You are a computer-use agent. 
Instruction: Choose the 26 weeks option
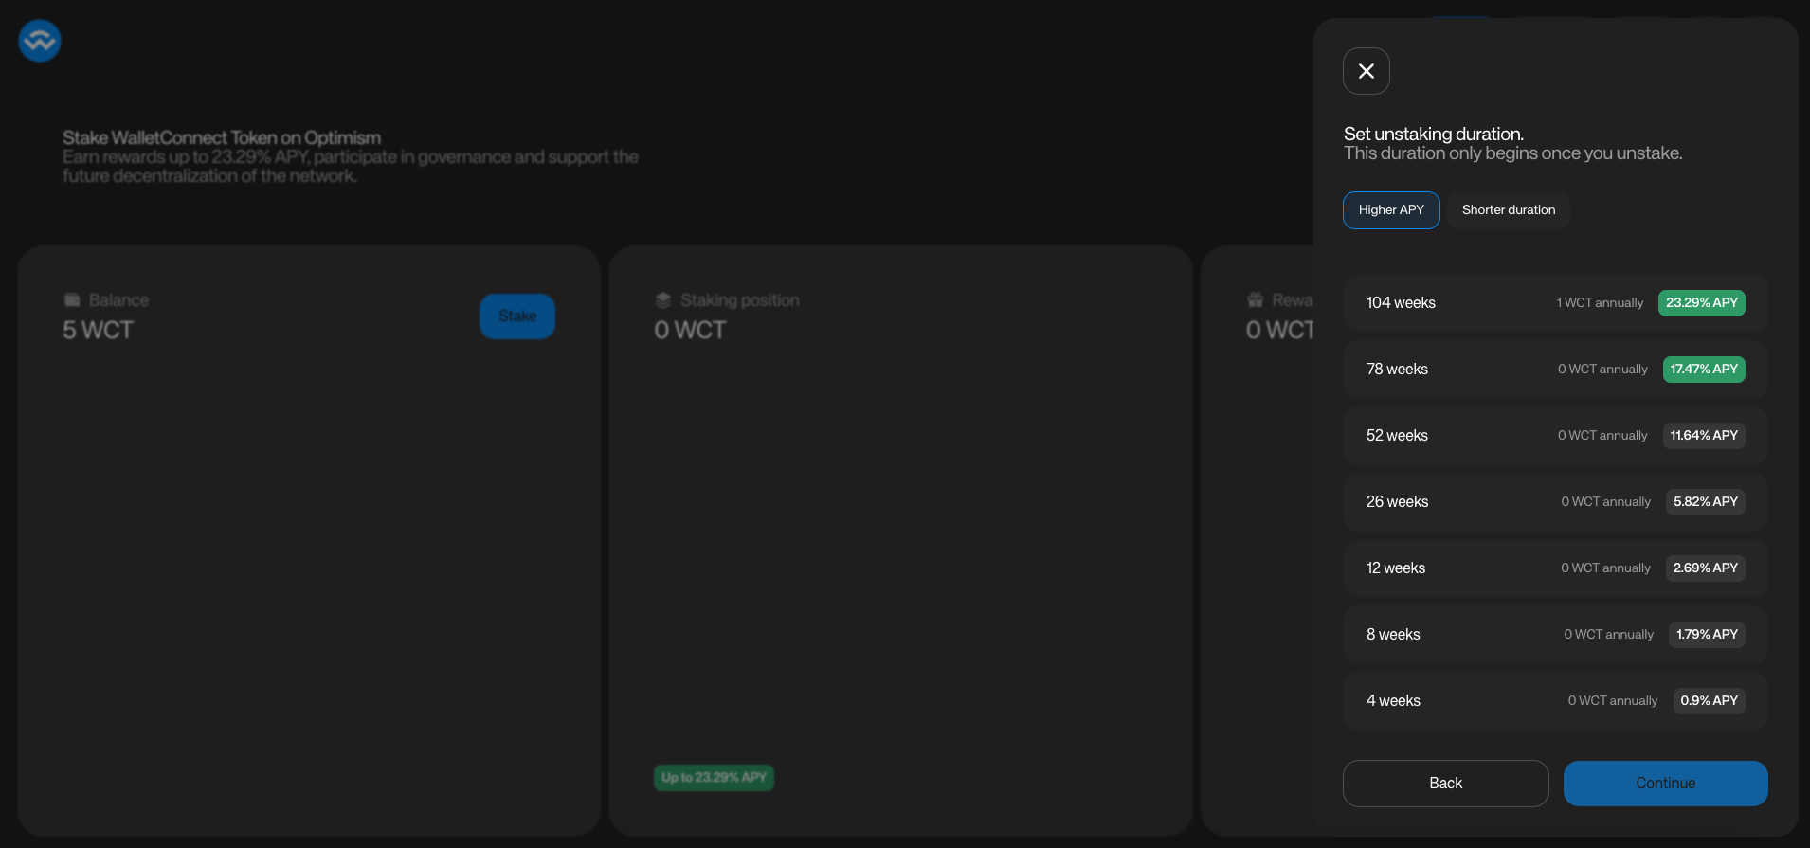click(x=1555, y=502)
